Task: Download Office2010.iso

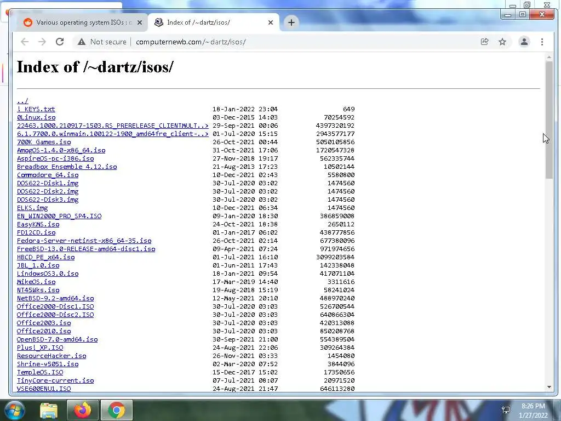Action: click(44, 332)
